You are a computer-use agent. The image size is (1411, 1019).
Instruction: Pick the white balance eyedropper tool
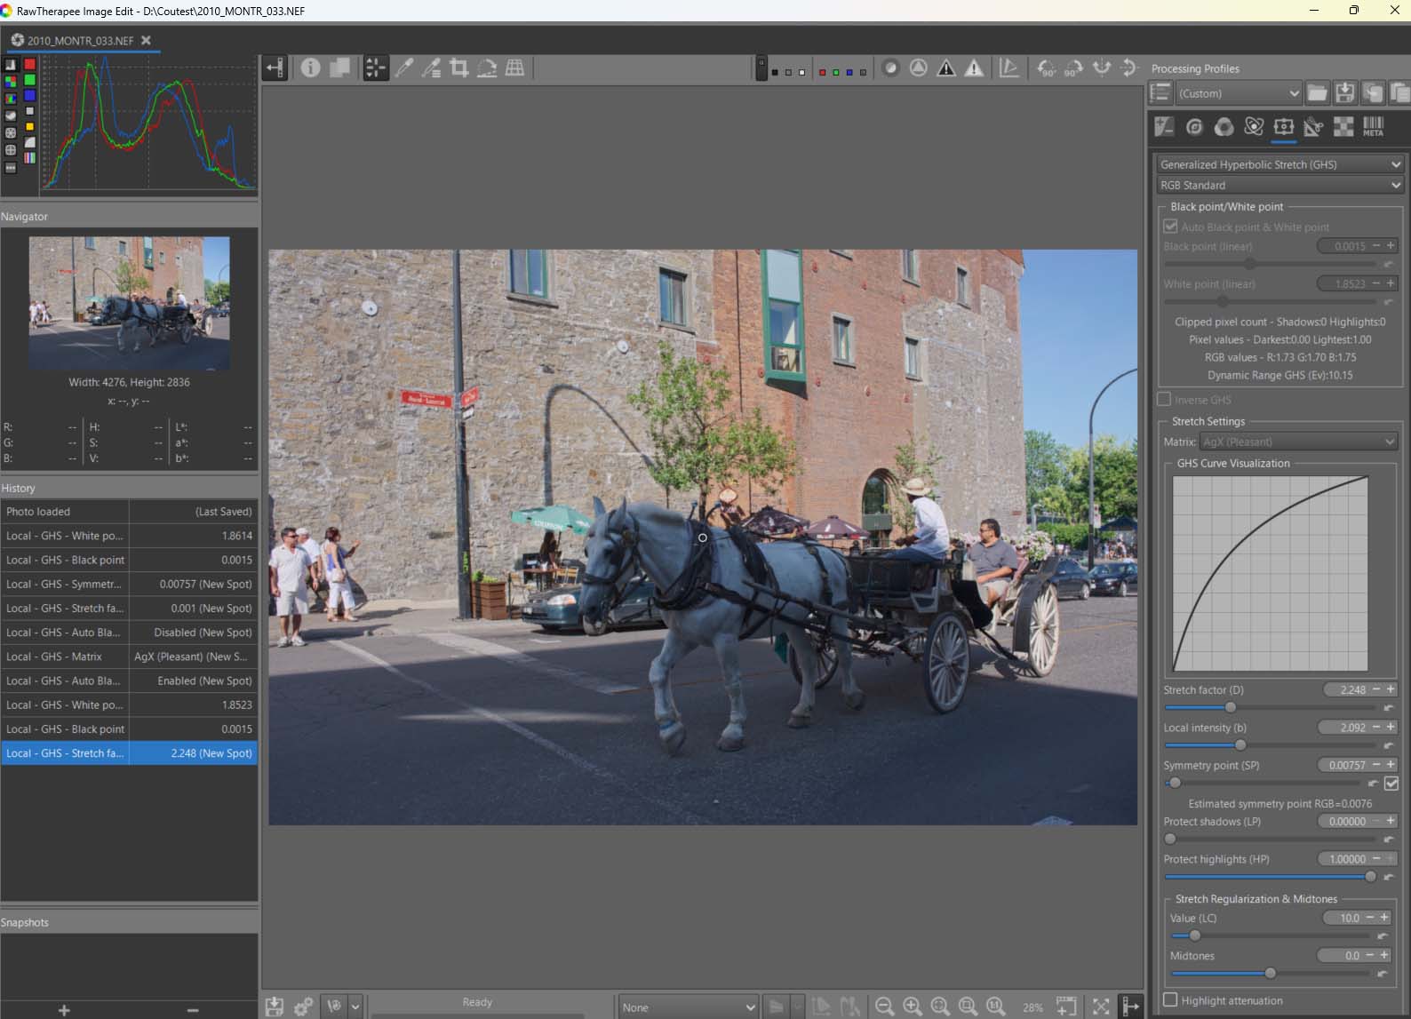tap(404, 68)
